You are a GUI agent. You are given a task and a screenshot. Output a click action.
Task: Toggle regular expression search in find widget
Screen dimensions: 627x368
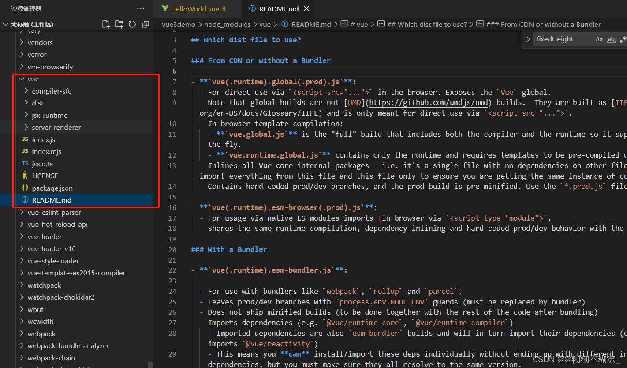[623, 39]
